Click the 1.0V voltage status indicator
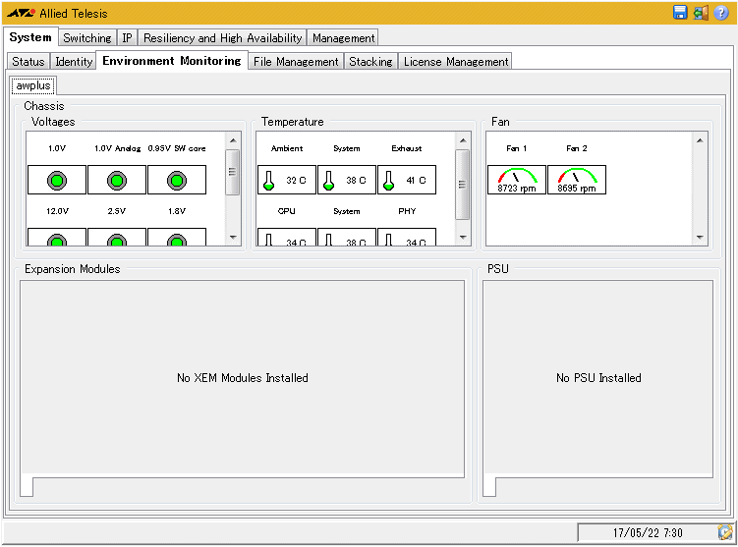 pos(57,181)
